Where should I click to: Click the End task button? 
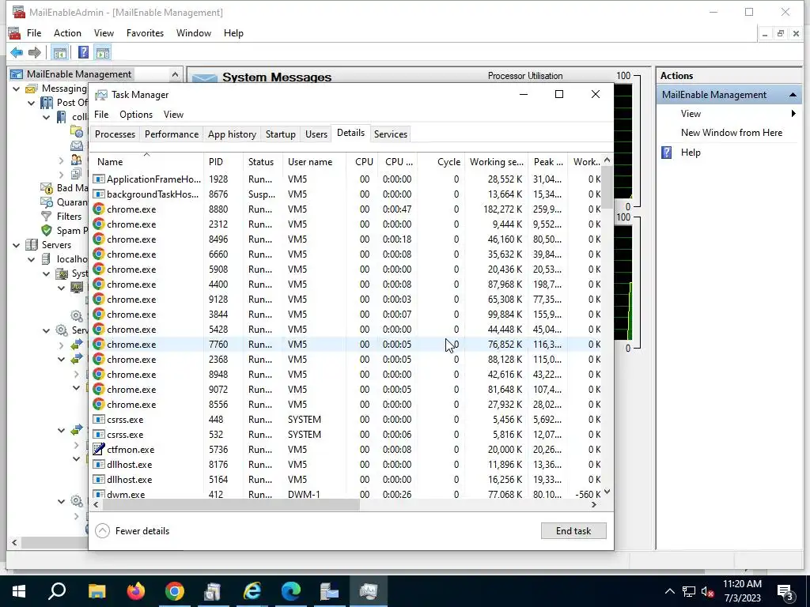click(x=573, y=530)
